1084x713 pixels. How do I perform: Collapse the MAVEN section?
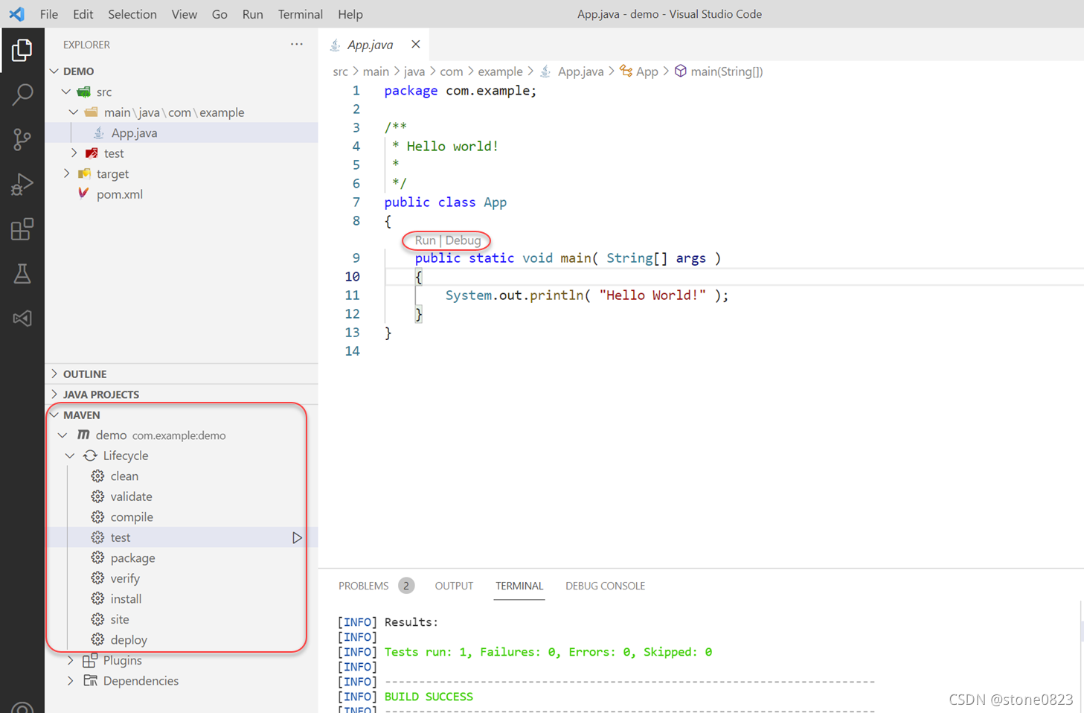[x=54, y=415]
